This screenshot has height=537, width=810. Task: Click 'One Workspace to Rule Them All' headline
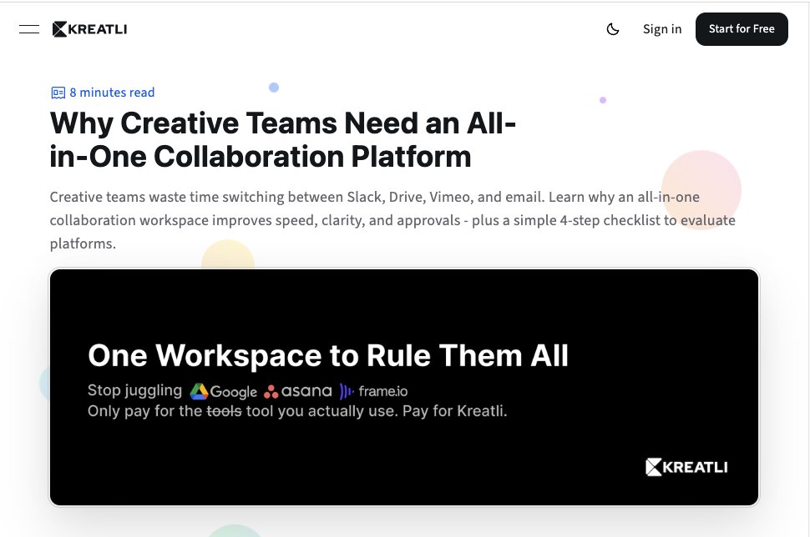click(328, 355)
